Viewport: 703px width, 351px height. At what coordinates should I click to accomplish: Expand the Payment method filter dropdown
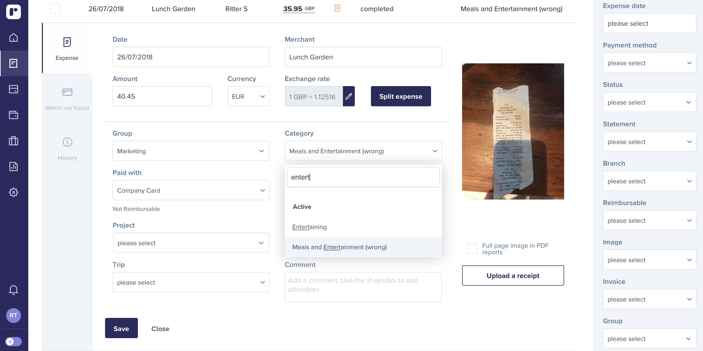tap(649, 63)
